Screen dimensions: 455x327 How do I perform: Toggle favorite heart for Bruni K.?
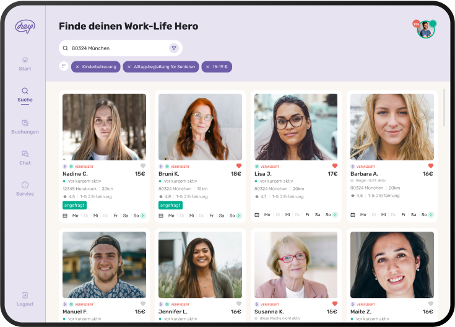(x=239, y=166)
